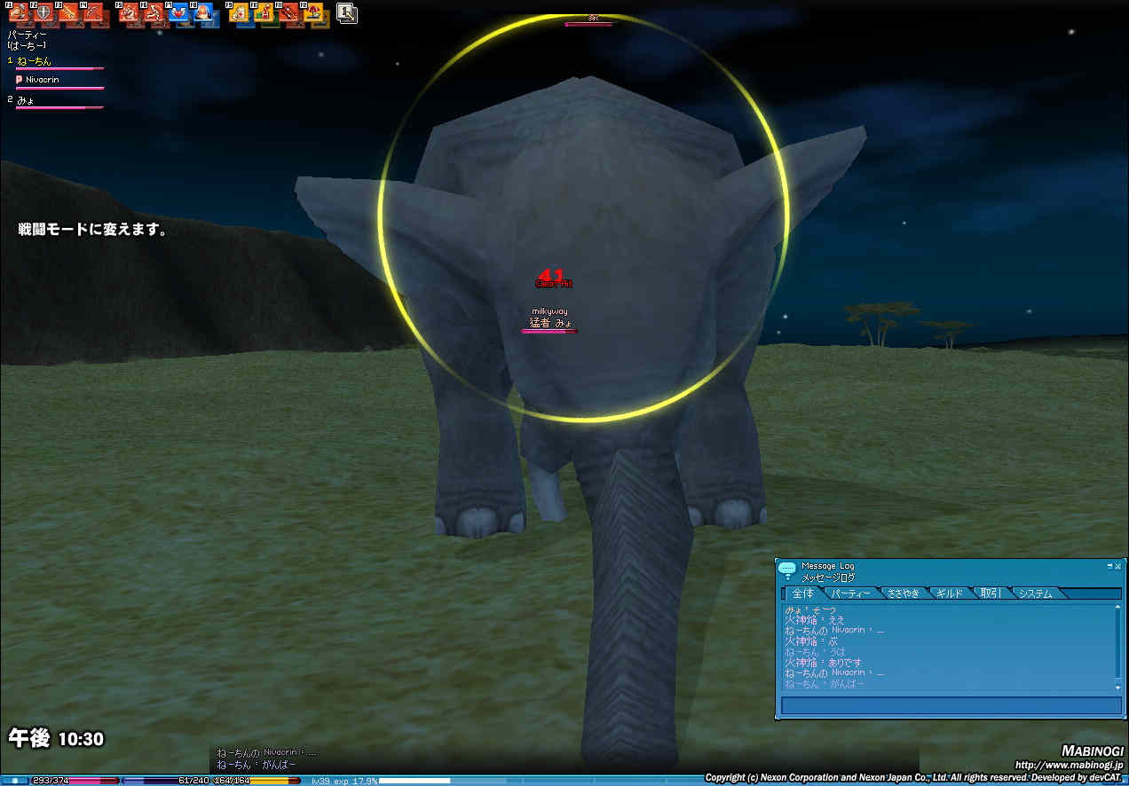
Task: Select party member みょ in list
Action: click(x=26, y=100)
